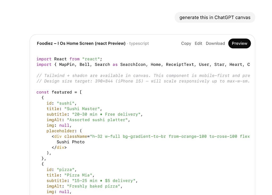
Task: Click 'SearchIcon' in the import statement
Action: [133, 65]
